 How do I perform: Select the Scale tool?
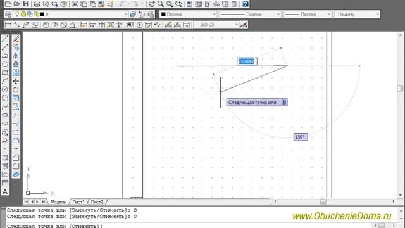point(16,98)
